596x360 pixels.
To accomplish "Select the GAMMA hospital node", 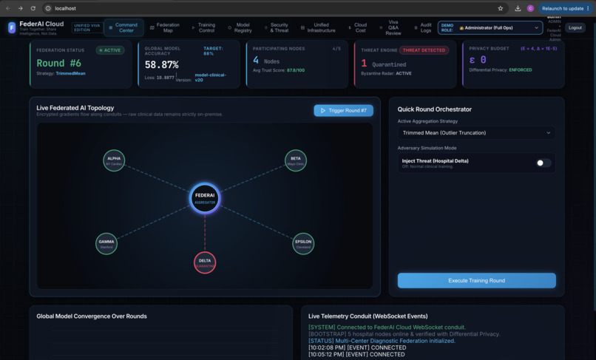I will [106, 244].
